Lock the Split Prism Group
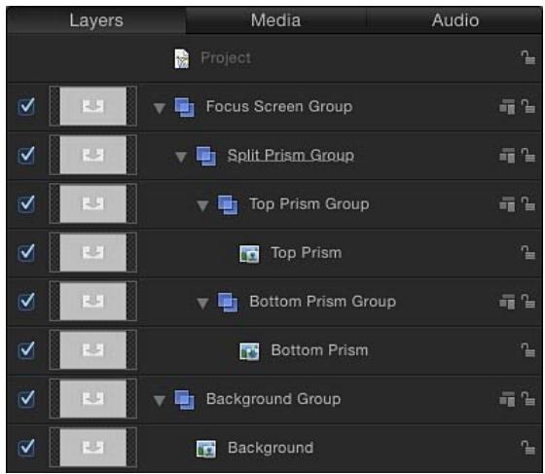Screen dimensions: 545x474 [527, 155]
